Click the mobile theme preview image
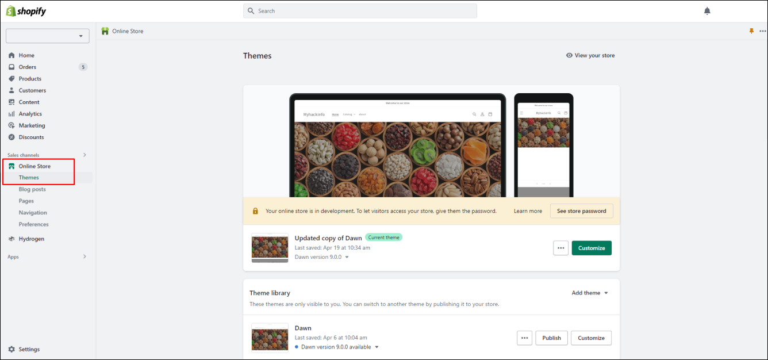 (543, 145)
